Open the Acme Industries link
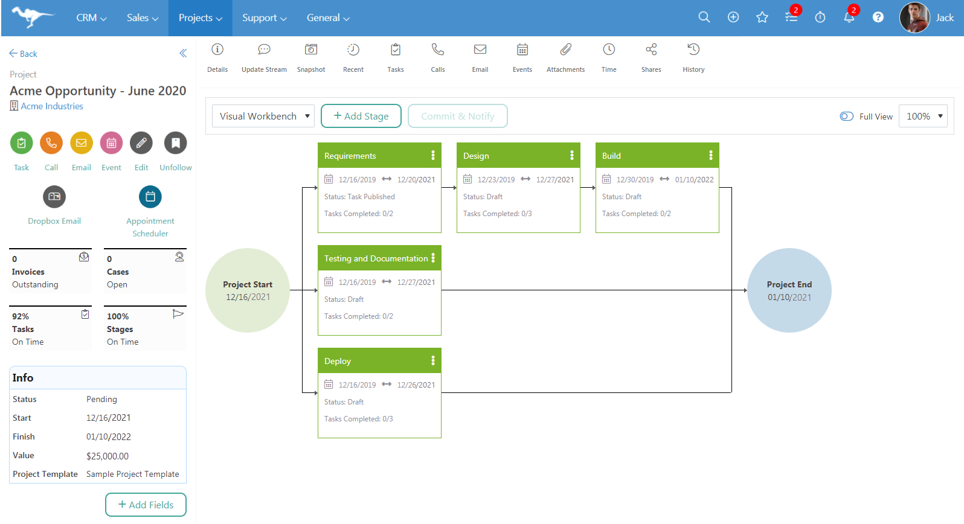This screenshot has height=524, width=964. click(x=52, y=106)
